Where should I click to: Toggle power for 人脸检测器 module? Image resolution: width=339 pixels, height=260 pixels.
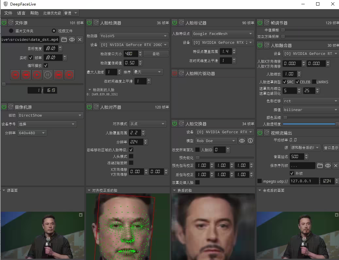point(89,23)
